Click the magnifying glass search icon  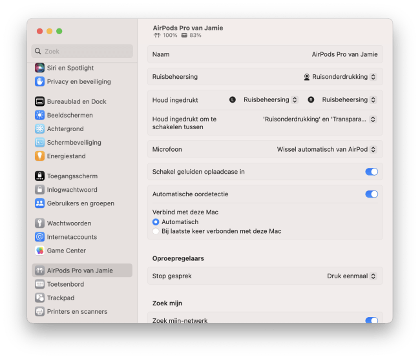[38, 51]
